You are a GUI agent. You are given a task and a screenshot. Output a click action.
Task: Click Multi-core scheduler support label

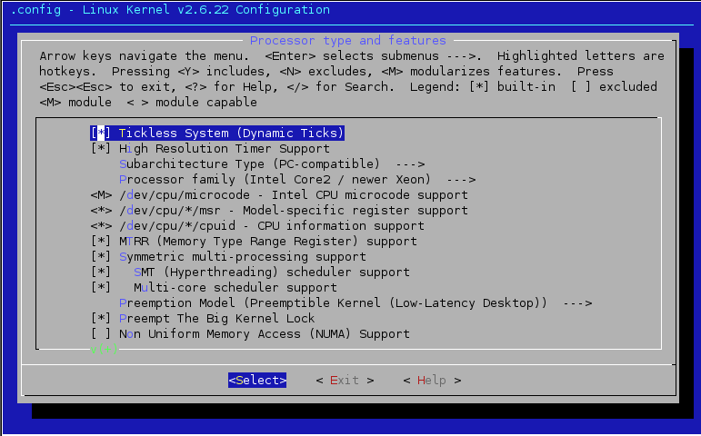[x=235, y=288]
